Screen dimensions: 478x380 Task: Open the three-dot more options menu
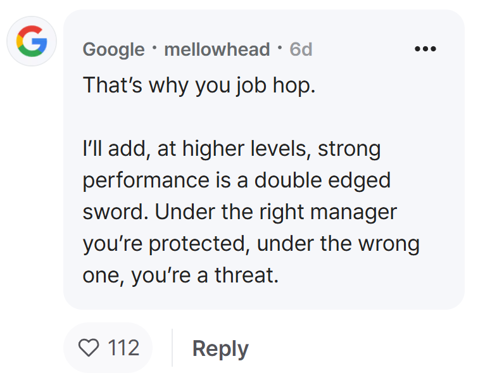[x=425, y=49]
